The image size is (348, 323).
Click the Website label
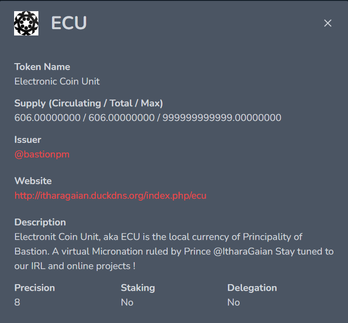point(33,181)
